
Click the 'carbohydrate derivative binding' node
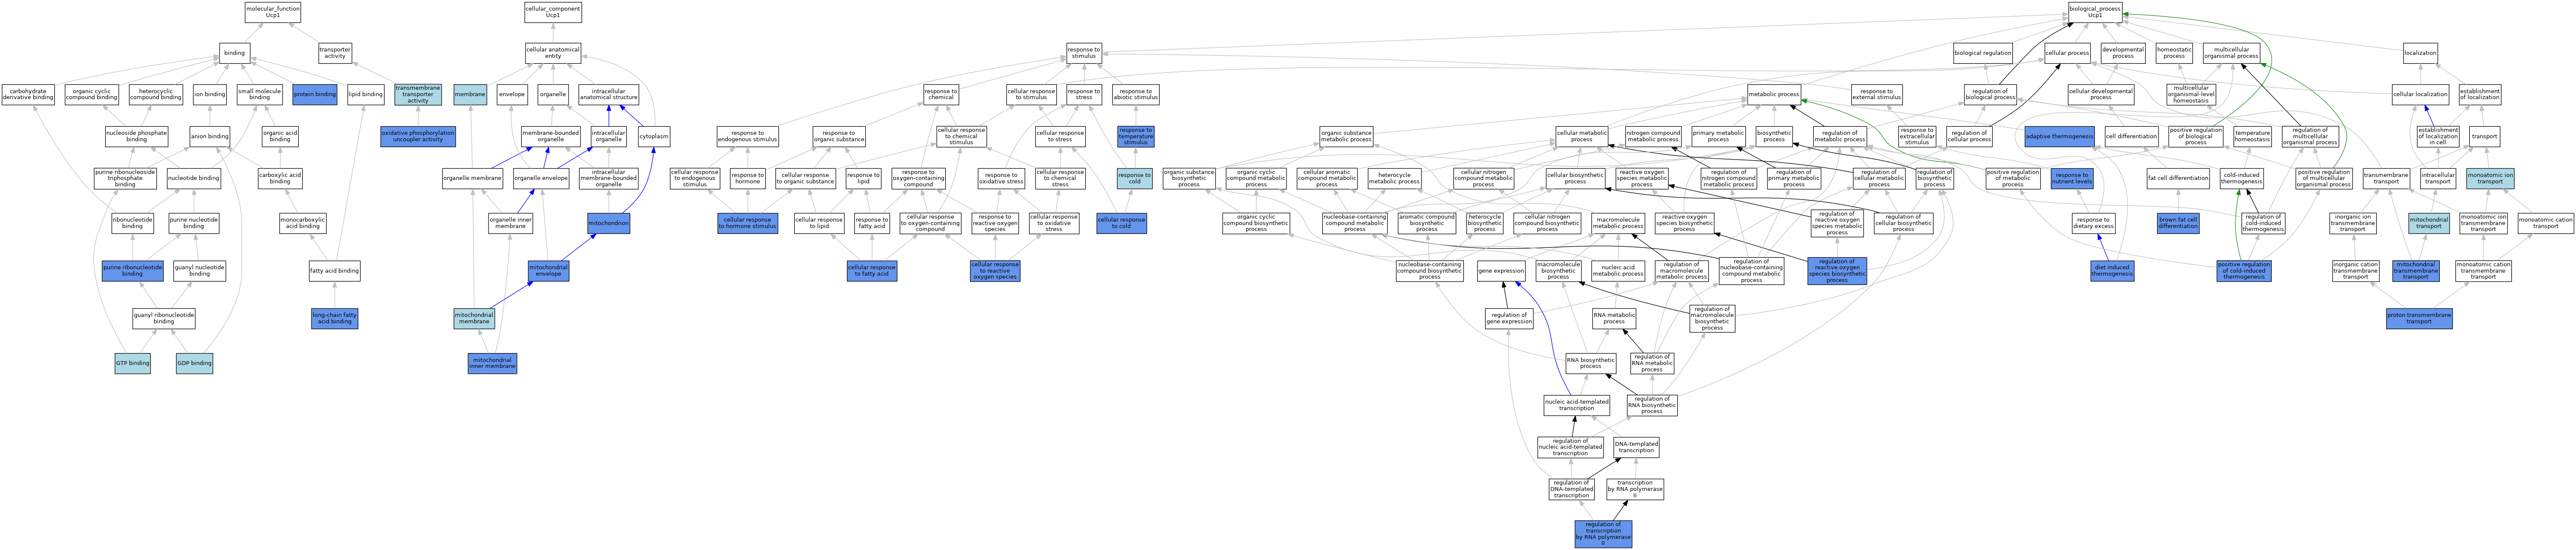[x=28, y=95]
